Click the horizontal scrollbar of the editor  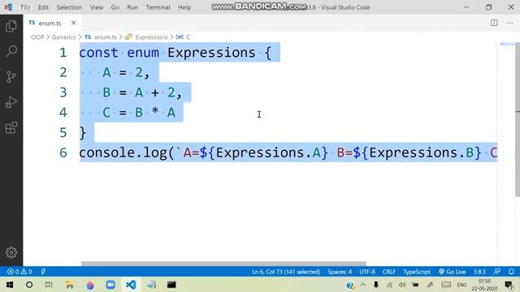(223, 264)
